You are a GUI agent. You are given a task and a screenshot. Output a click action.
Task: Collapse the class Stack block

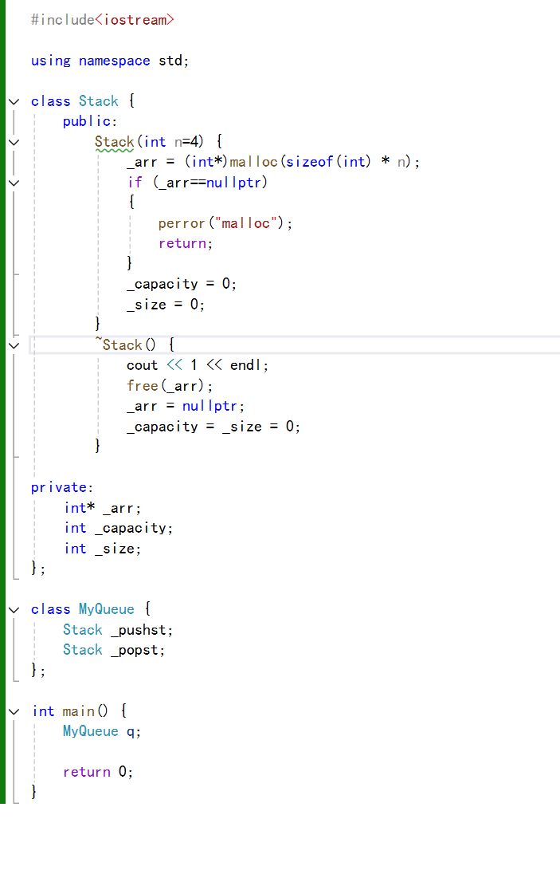[14, 101]
